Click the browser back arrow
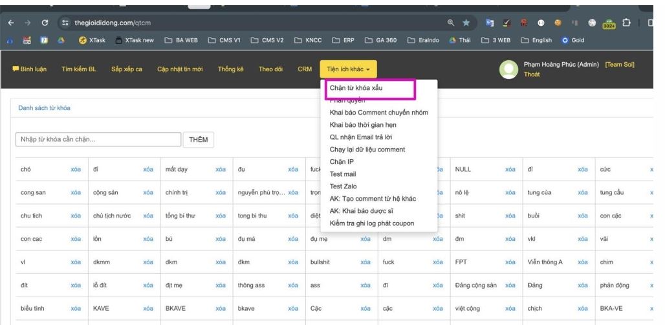The height and width of the screenshot is (325, 665). point(8,23)
